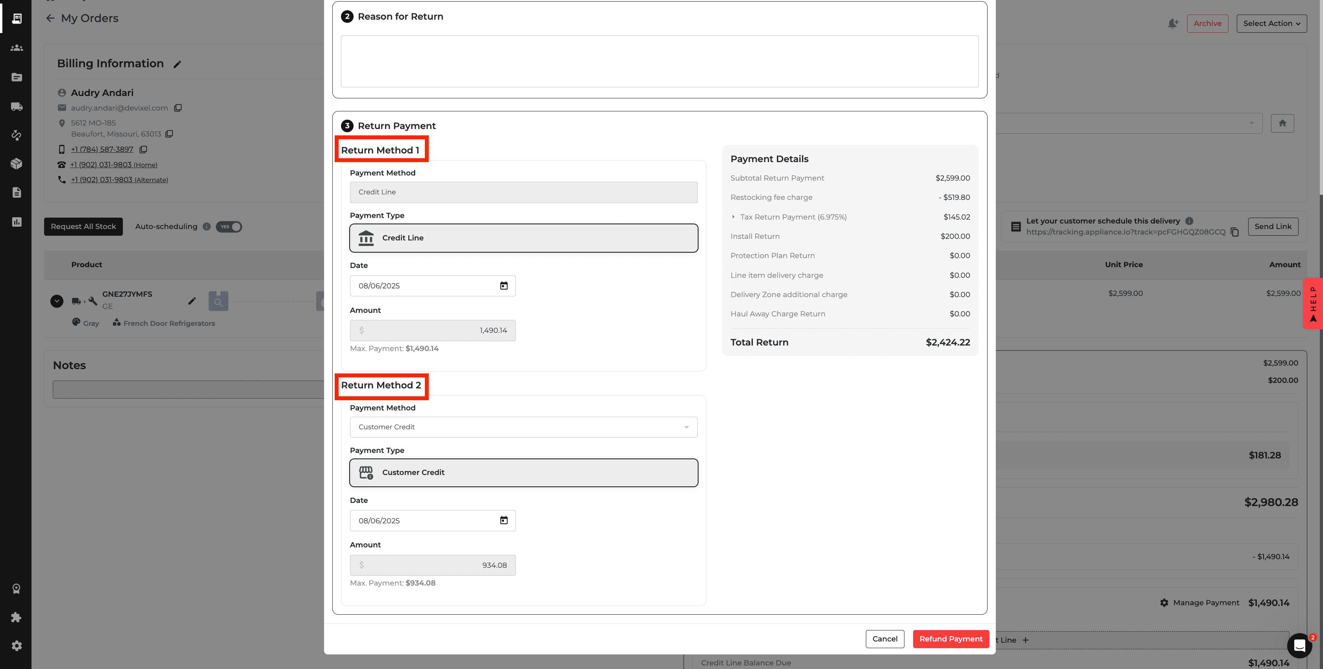Screen dimensions: 1323x669
Task: Open the Select Action dropdown
Action: (1272, 24)
